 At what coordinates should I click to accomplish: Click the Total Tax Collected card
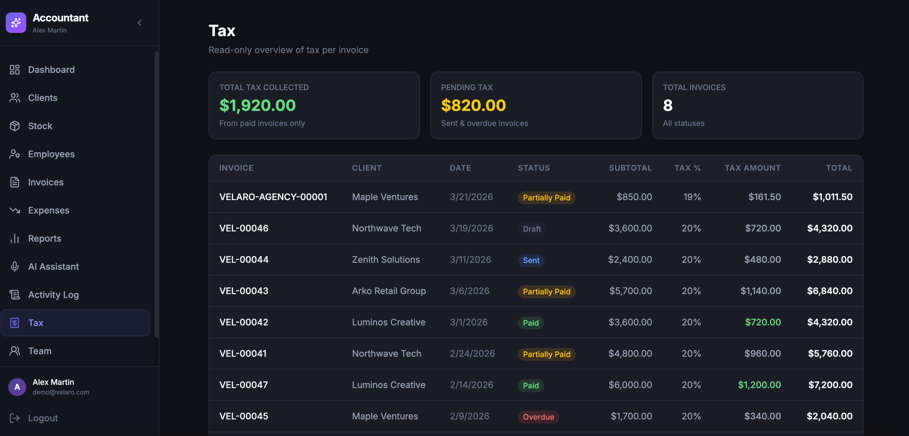click(x=314, y=105)
